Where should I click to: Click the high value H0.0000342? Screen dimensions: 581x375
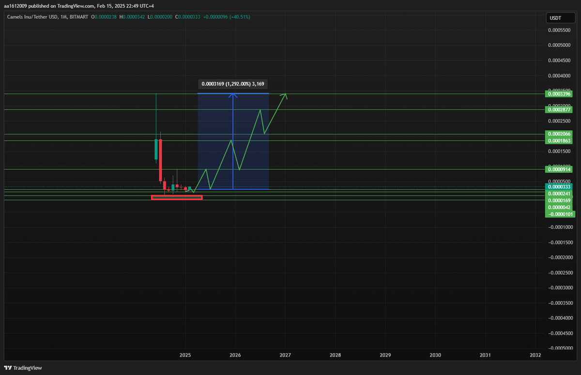133,16
